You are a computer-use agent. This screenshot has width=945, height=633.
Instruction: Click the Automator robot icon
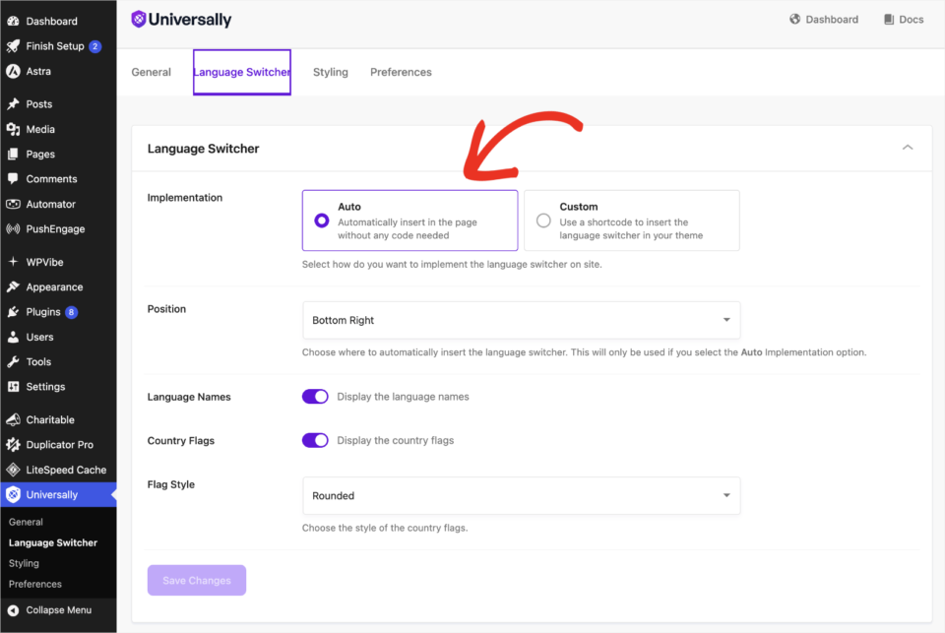coord(13,204)
